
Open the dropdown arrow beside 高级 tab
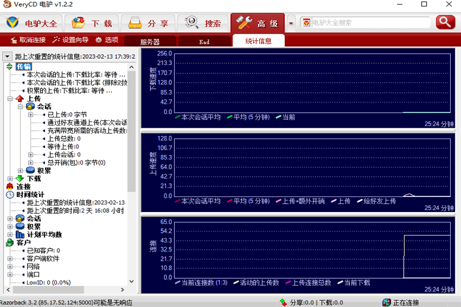pos(291,24)
